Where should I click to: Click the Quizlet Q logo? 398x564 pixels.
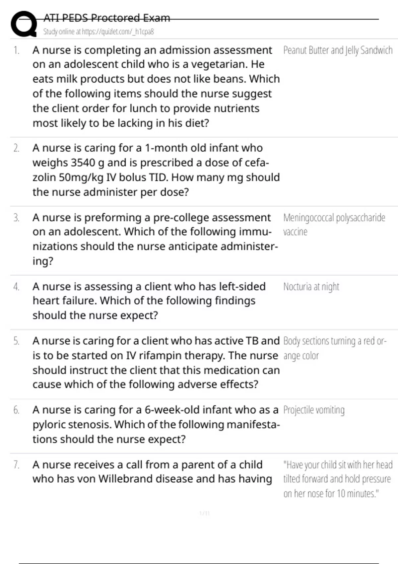24,24
